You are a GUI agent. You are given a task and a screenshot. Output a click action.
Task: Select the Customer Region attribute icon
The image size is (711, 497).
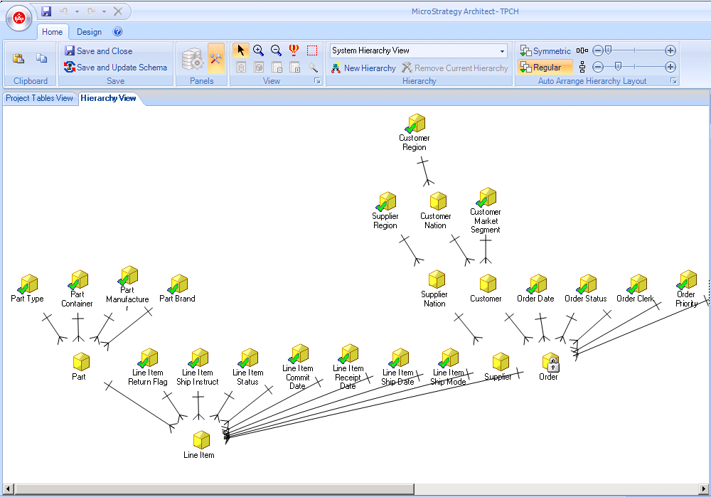(415, 123)
